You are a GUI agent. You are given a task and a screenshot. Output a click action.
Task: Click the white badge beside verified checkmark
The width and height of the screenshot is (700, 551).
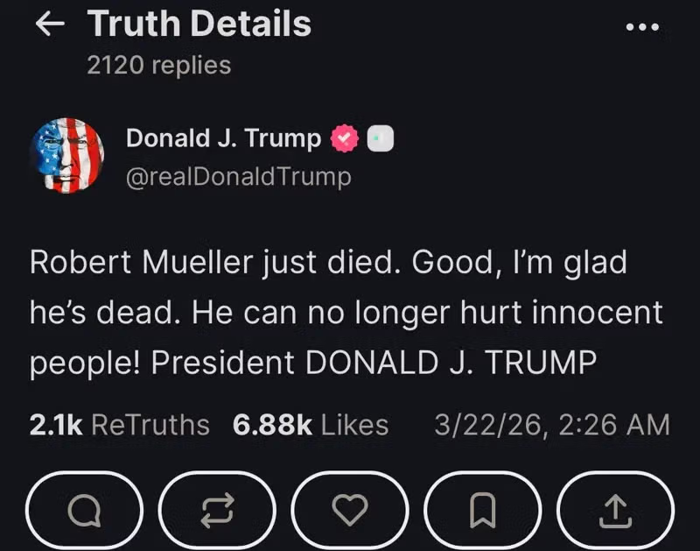point(379,138)
